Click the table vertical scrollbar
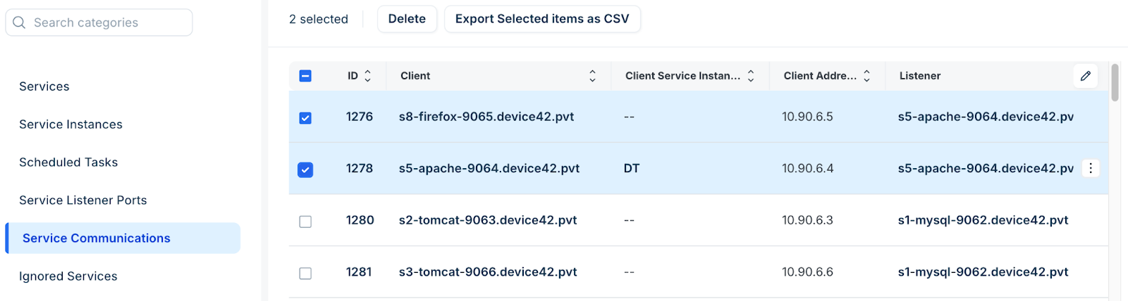 [x=1115, y=83]
